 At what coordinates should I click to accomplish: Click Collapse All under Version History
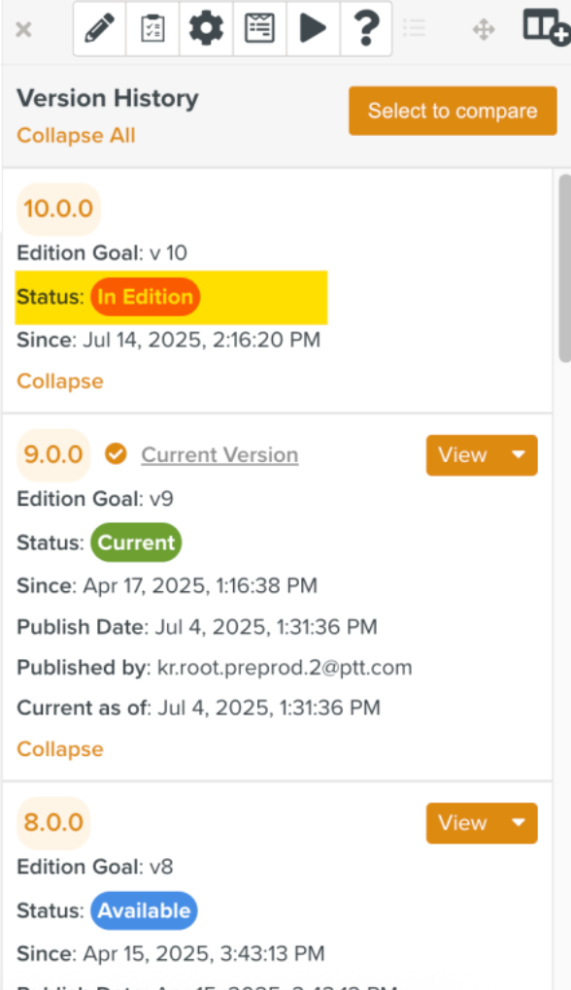(76, 135)
